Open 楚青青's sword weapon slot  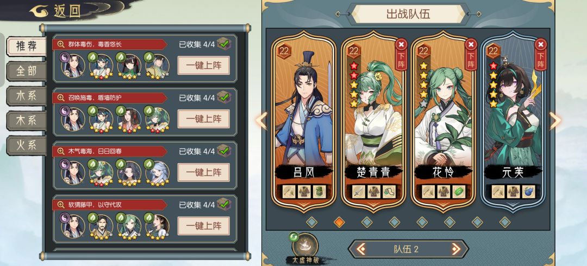tap(358, 191)
